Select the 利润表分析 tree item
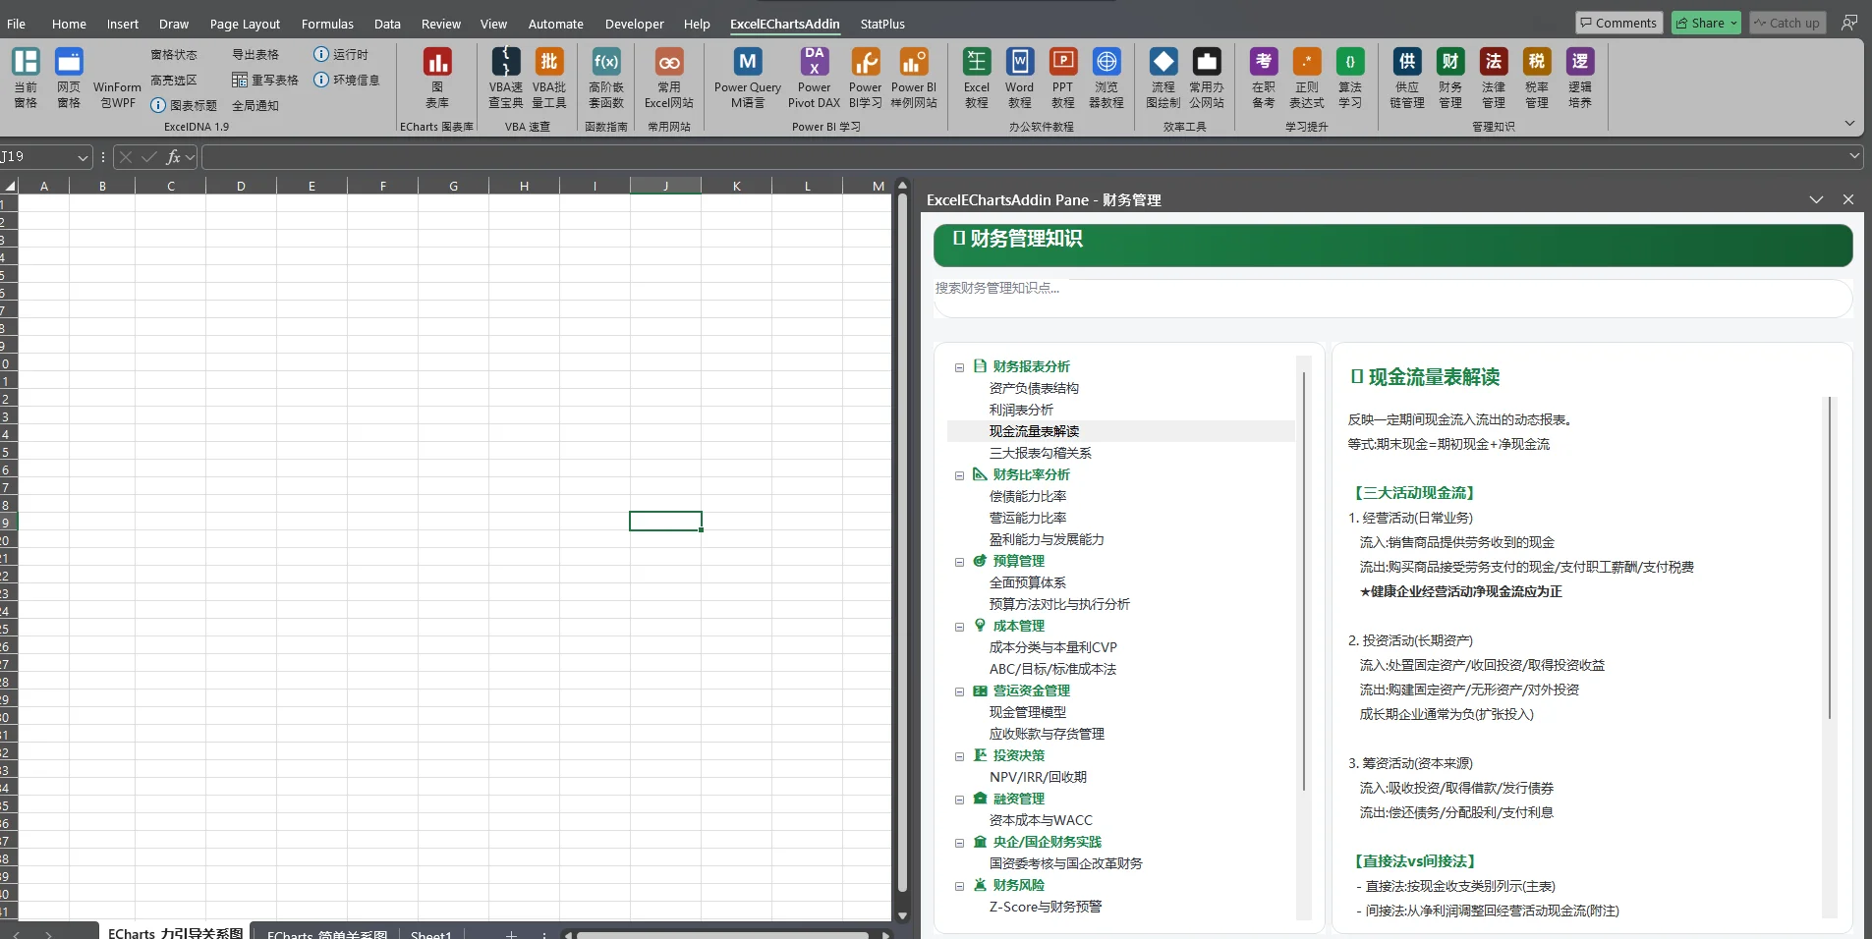 coord(1021,410)
